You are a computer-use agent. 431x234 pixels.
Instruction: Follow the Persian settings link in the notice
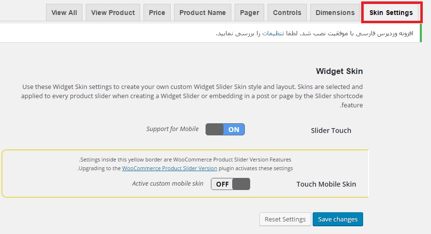click(x=273, y=33)
